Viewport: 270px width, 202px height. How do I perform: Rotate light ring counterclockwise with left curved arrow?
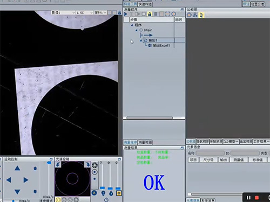pos(58,164)
